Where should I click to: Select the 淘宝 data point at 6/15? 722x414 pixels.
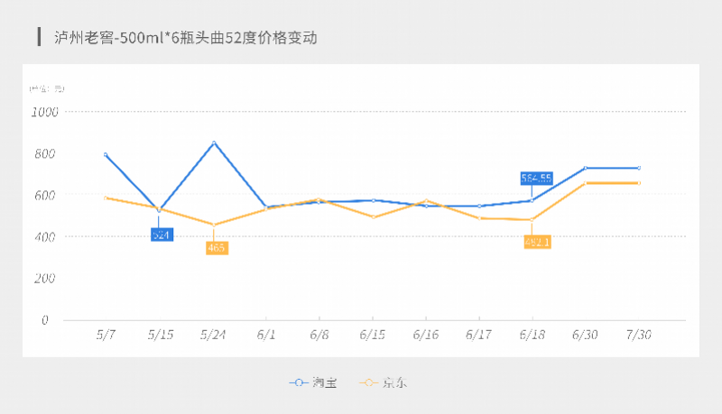pos(373,200)
